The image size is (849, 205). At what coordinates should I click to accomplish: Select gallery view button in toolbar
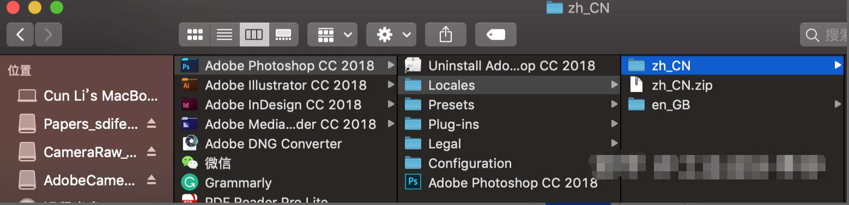283,35
